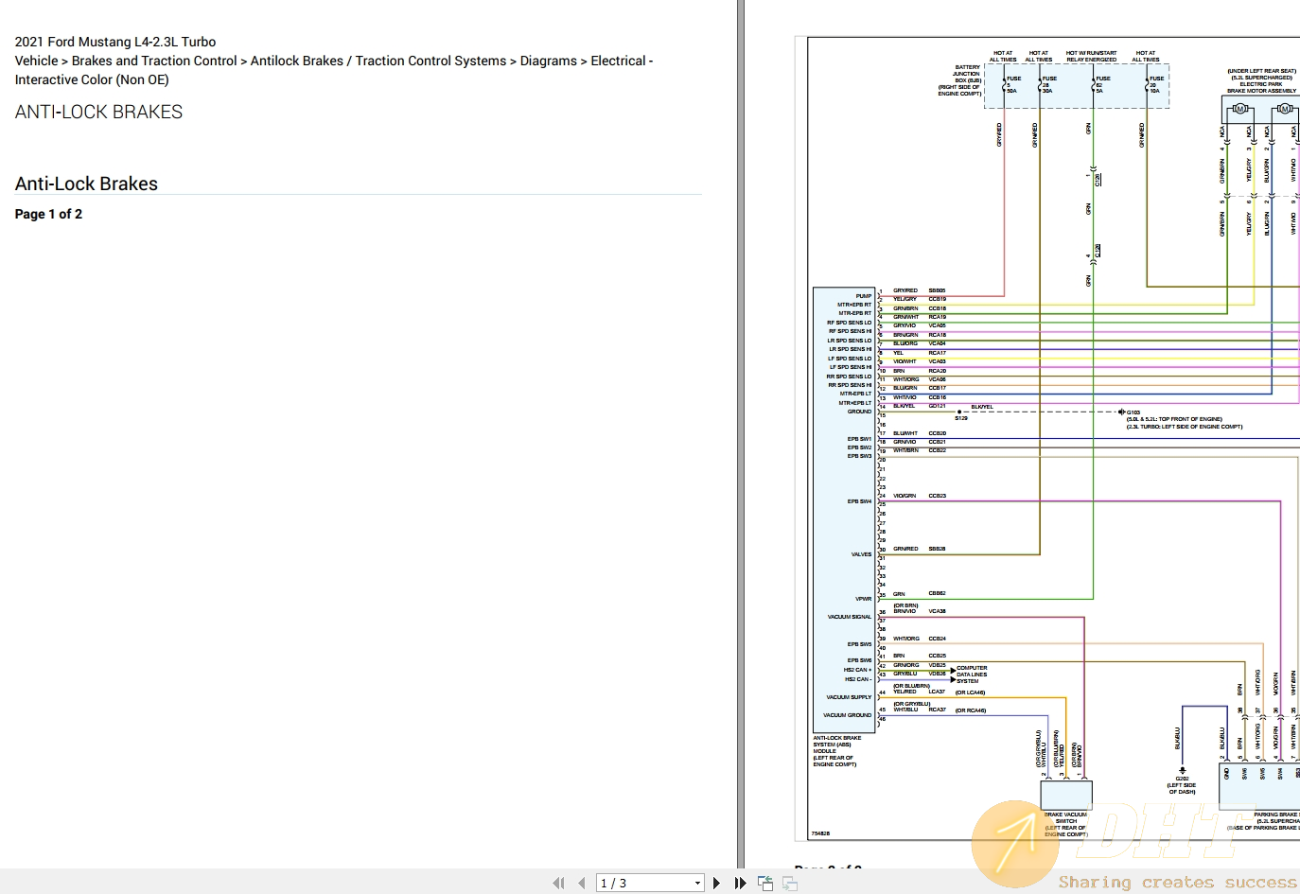Click 'BATTERY JUNCTION BOX (BJB)' label in diagram
Screen dimensions: 1300x894
[x=965, y=74]
